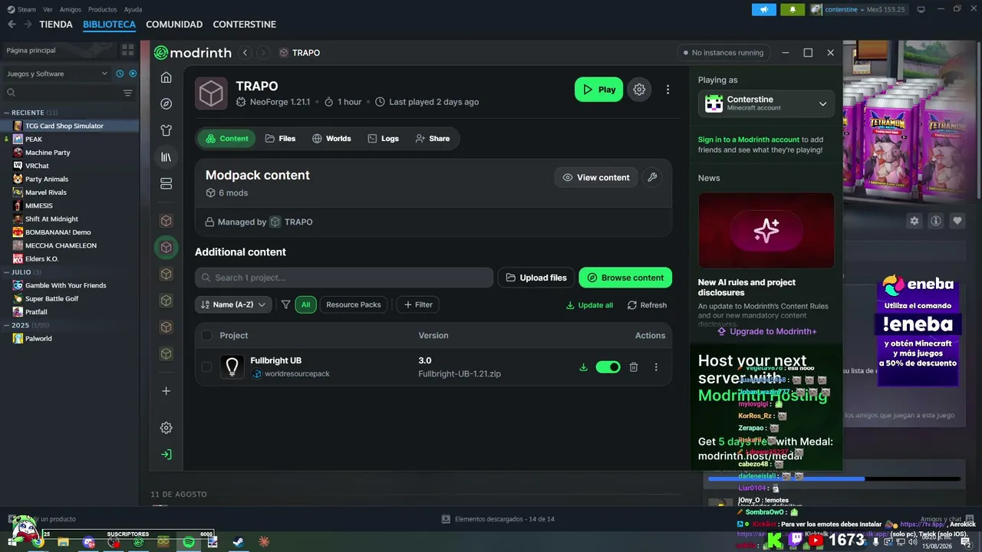The height and width of the screenshot is (552, 982).
Task: Check the Fullbright UB row checkbox
Action: click(x=206, y=367)
